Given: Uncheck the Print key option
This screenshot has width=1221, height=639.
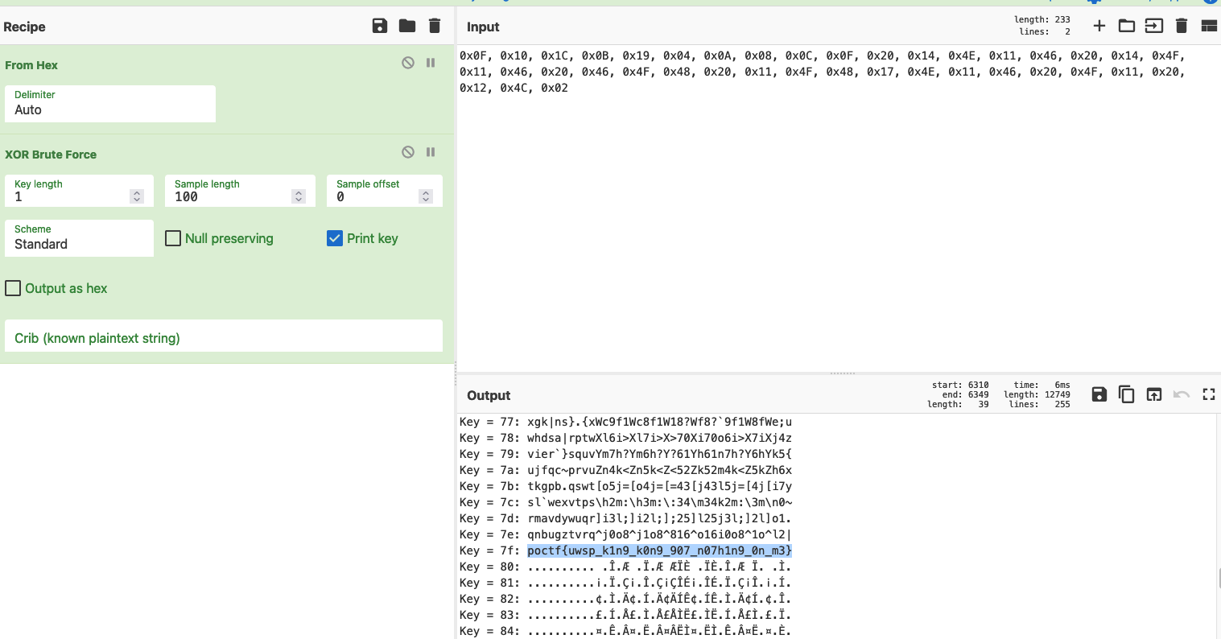Looking at the screenshot, I should [x=334, y=238].
